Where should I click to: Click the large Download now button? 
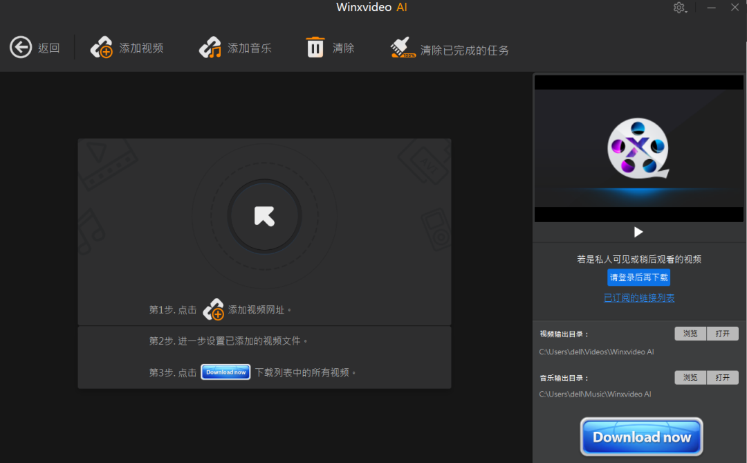click(x=641, y=437)
